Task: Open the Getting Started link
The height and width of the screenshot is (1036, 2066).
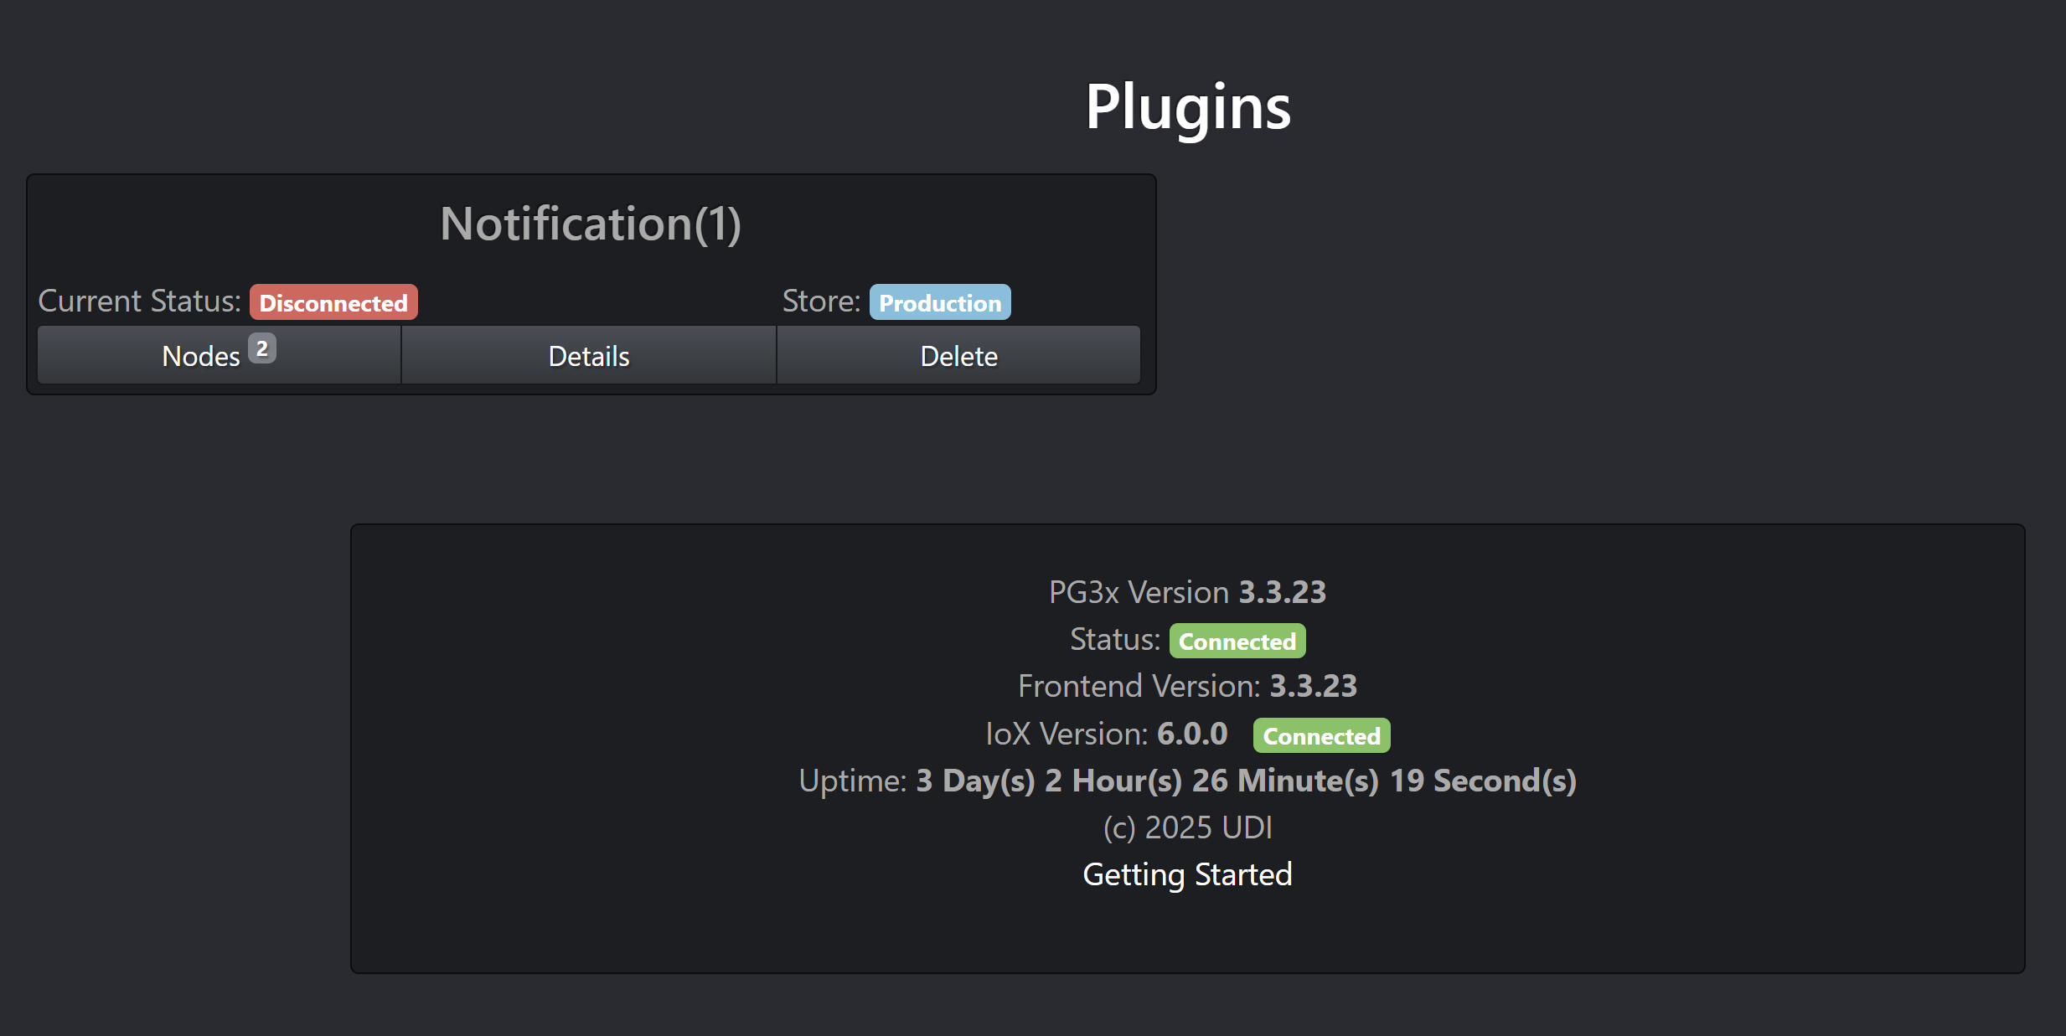Action: pyautogui.click(x=1187, y=874)
